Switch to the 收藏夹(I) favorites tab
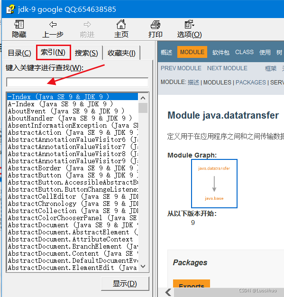The image size is (284, 297). 121,53
